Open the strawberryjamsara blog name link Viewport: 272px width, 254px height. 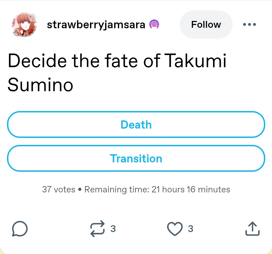click(x=96, y=24)
